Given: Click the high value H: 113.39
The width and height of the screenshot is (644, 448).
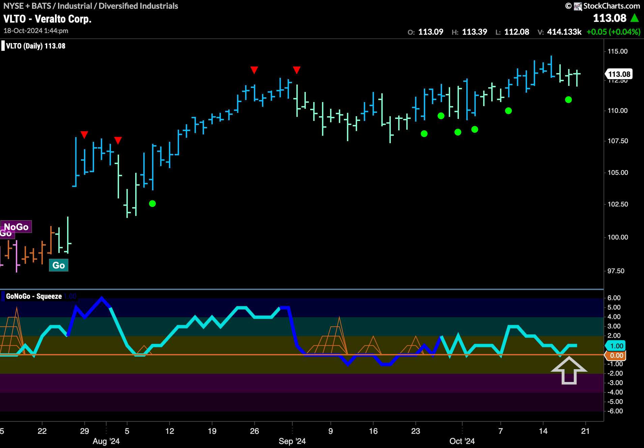Looking at the screenshot, I should tap(469, 32).
